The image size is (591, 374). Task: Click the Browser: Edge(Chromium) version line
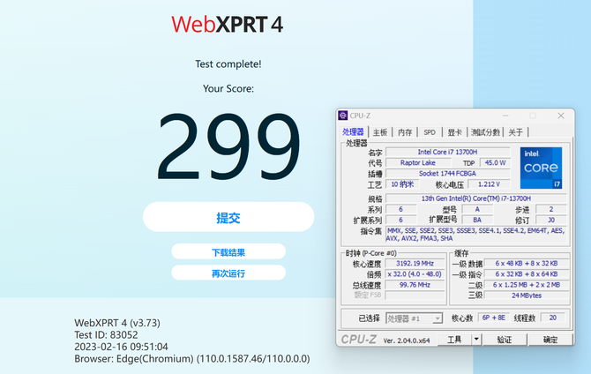192,358
